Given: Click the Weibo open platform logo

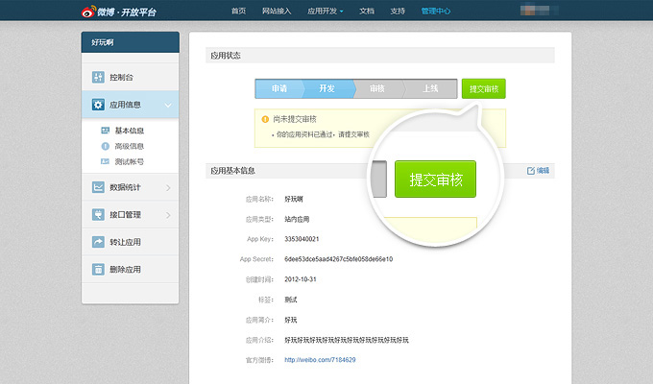Looking at the screenshot, I should [119, 12].
